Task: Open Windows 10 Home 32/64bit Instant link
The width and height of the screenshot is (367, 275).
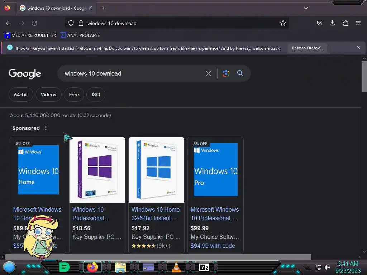Action: click(x=156, y=214)
